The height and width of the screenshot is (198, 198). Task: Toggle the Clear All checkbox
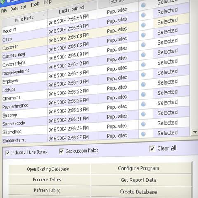coord(152,148)
